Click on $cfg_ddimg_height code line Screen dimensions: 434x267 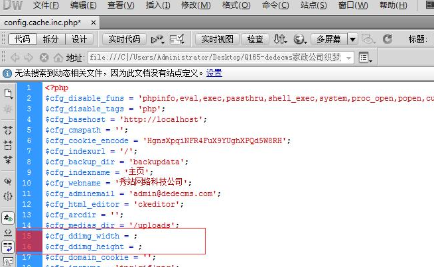point(94,246)
